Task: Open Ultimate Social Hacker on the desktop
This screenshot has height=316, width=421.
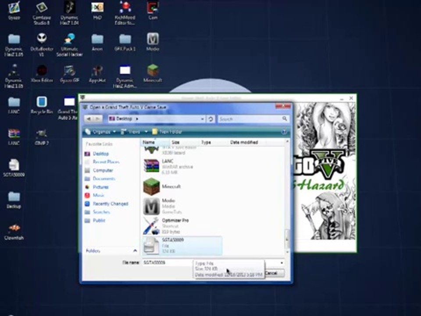Action: tap(69, 45)
